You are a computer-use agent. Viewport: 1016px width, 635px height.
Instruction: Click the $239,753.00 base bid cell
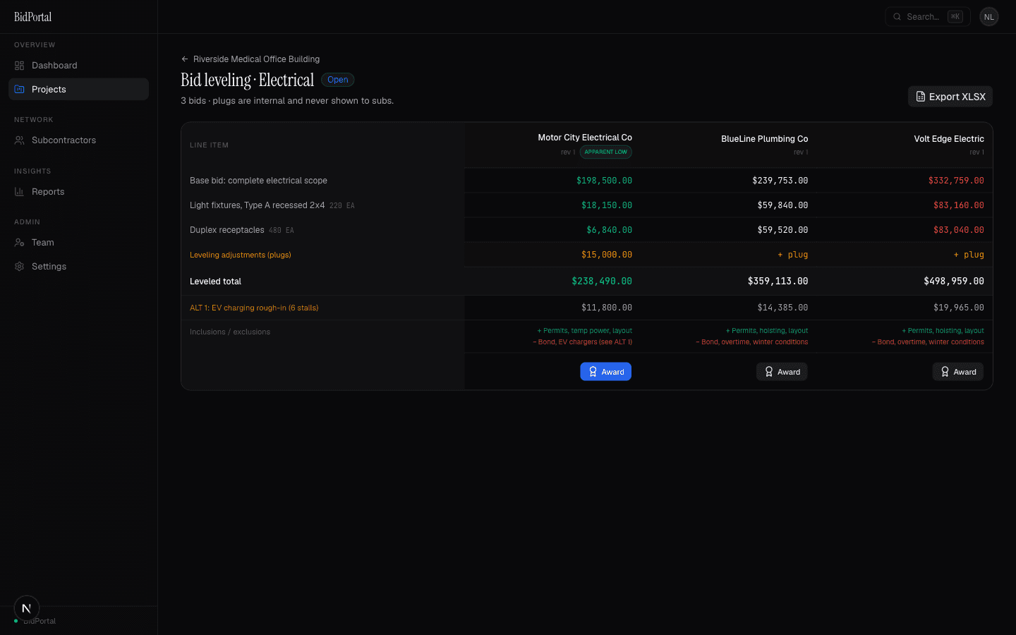[780, 181]
